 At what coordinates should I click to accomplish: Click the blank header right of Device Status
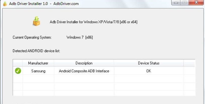(x=189, y=63)
